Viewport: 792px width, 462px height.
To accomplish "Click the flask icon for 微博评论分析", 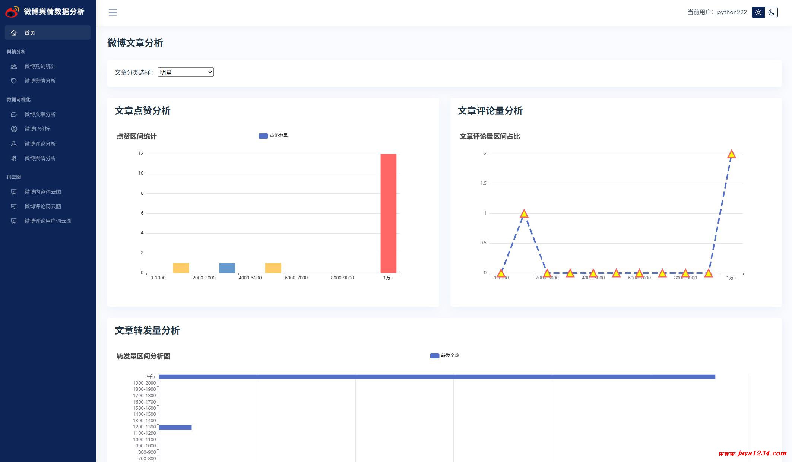I will pyautogui.click(x=14, y=144).
